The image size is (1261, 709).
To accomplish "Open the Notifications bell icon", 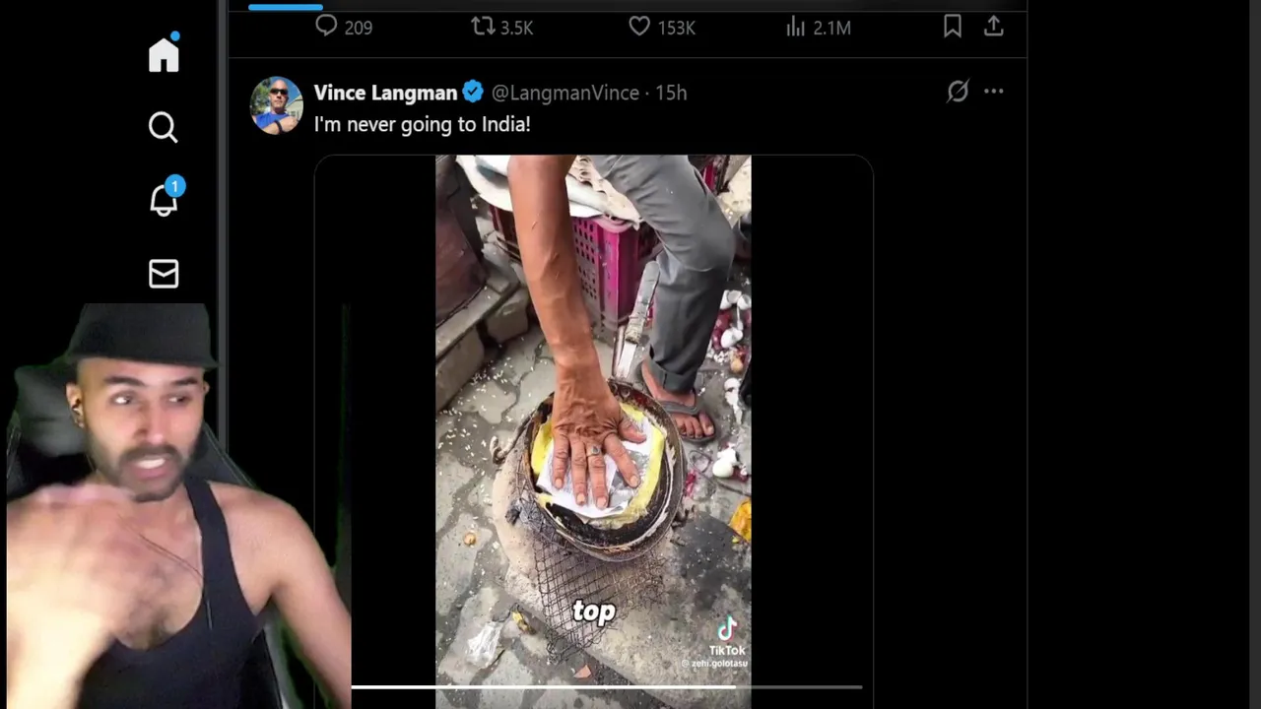I will click(x=164, y=199).
